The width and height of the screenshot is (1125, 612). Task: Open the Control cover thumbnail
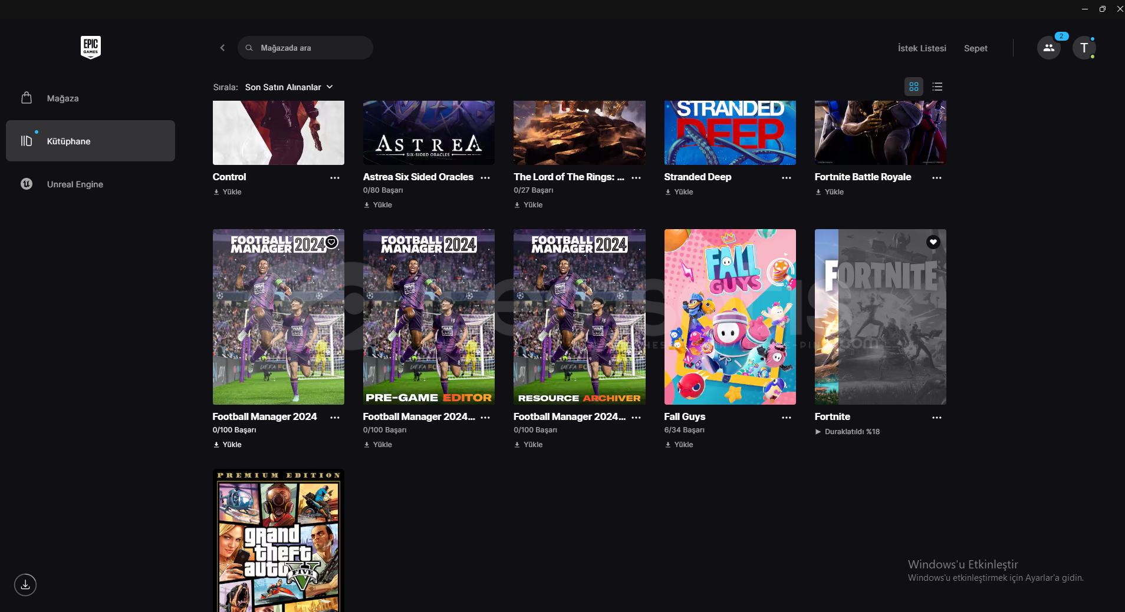point(278,133)
